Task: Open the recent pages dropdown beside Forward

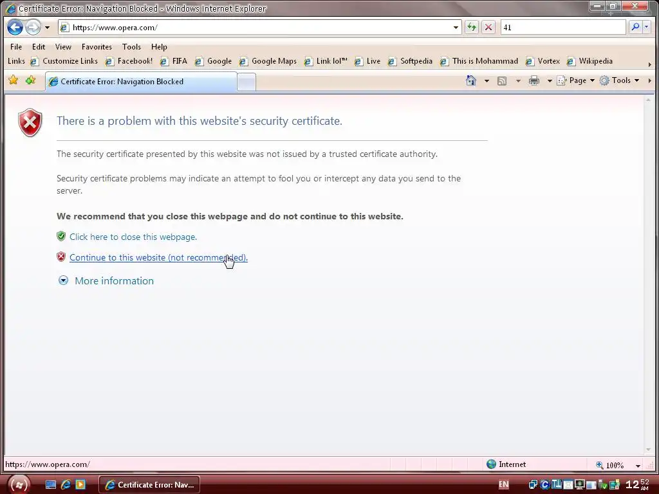Action: [47, 28]
